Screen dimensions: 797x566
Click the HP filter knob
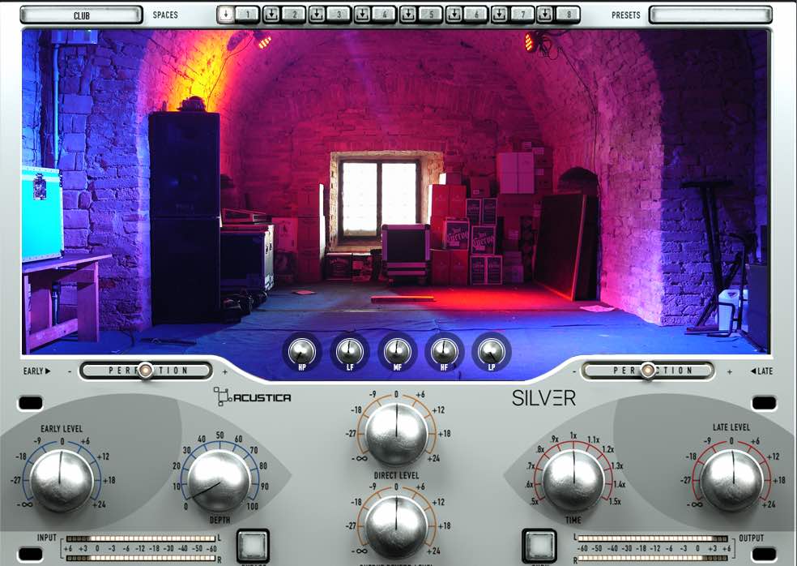(x=302, y=351)
